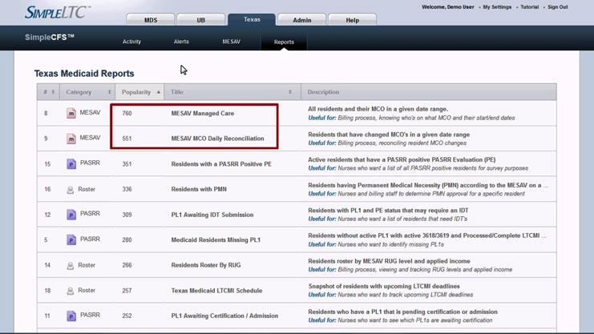
Task: Switch to the MDS tab
Action: click(x=151, y=20)
